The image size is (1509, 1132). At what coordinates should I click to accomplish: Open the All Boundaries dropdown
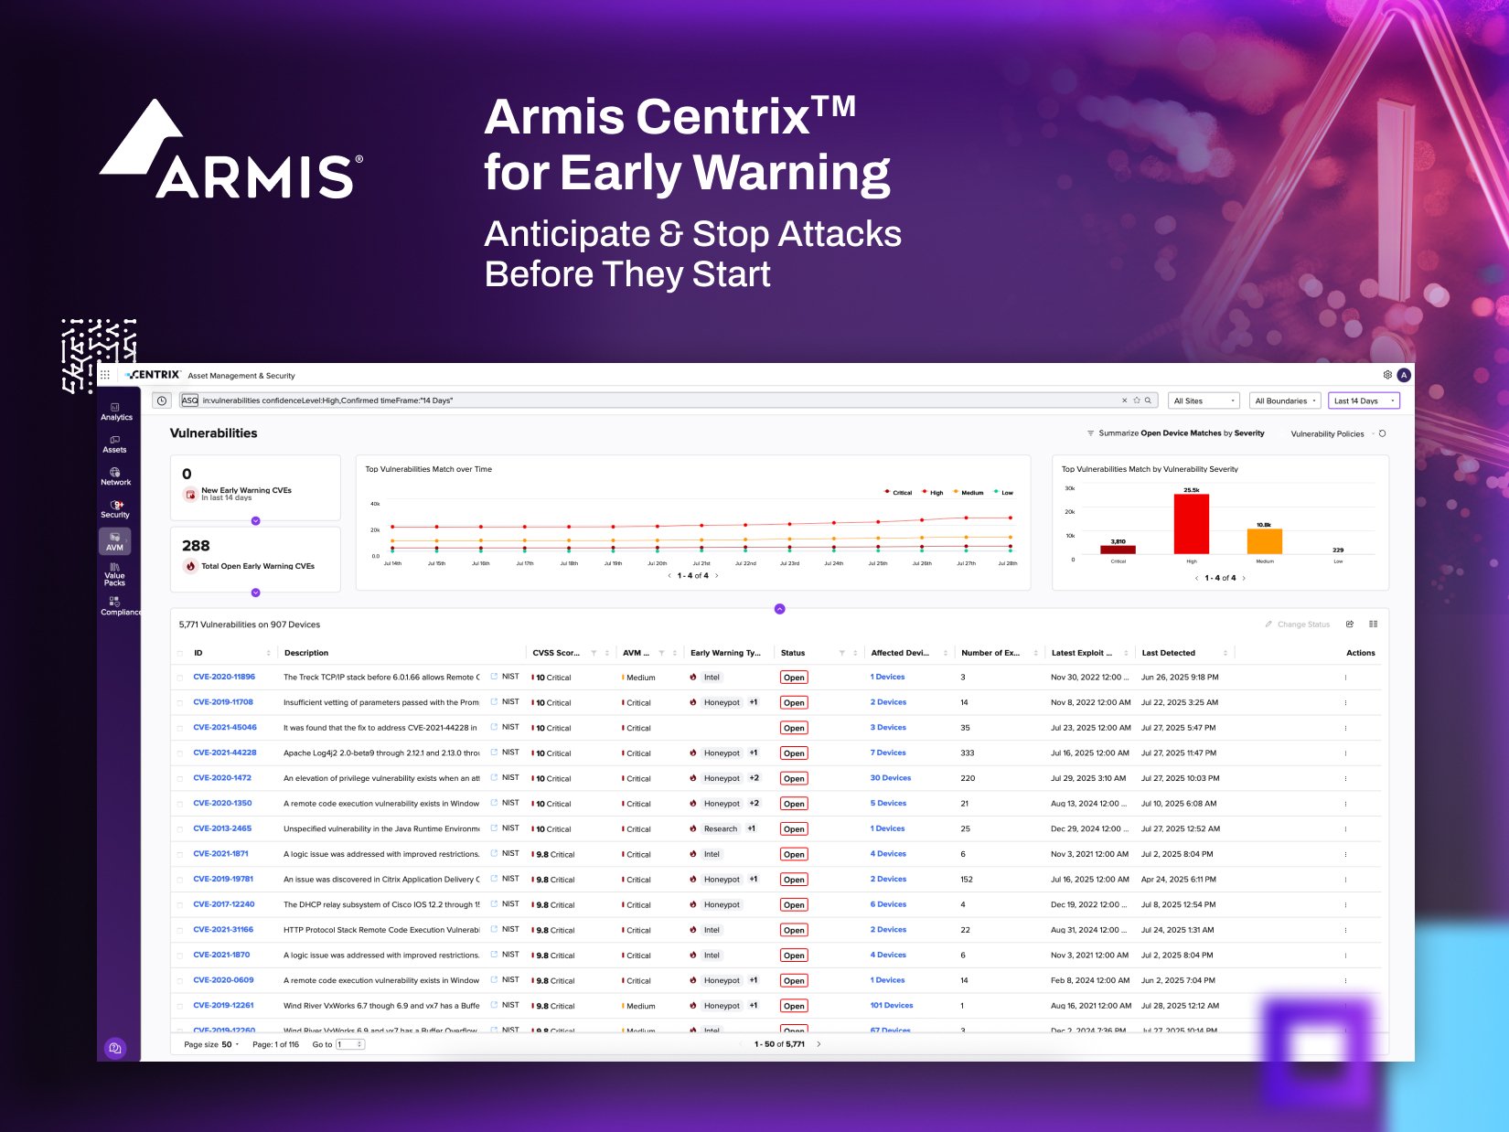click(x=1285, y=400)
